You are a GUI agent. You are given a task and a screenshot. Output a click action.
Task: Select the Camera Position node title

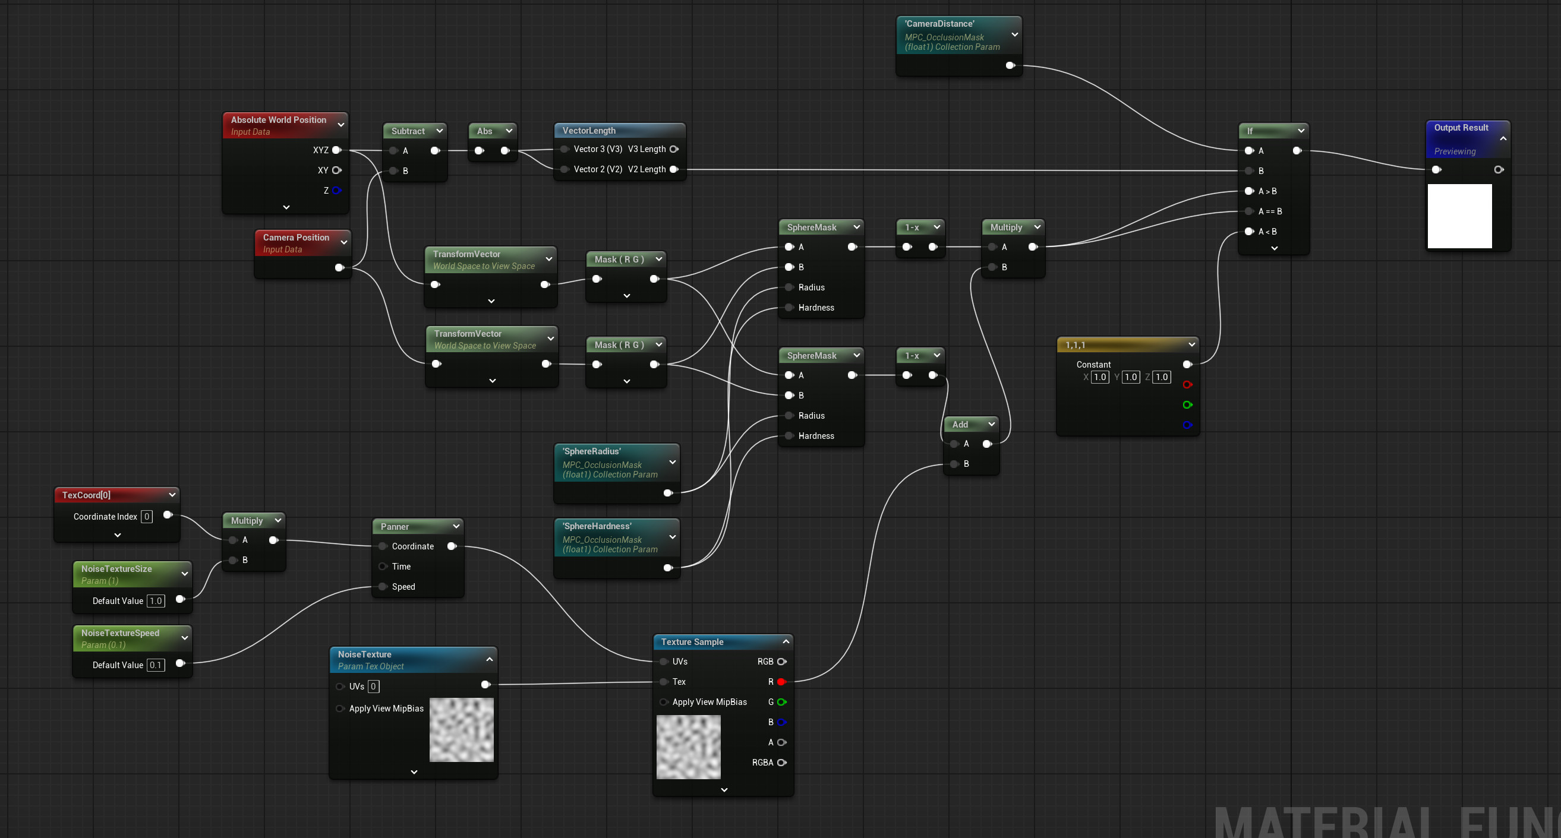point(296,238)
